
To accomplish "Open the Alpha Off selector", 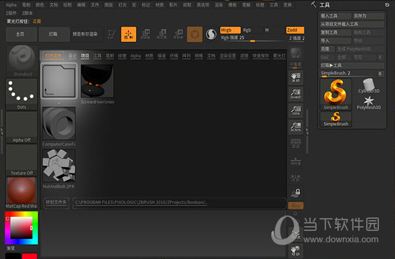I will [x=21, y=127].
